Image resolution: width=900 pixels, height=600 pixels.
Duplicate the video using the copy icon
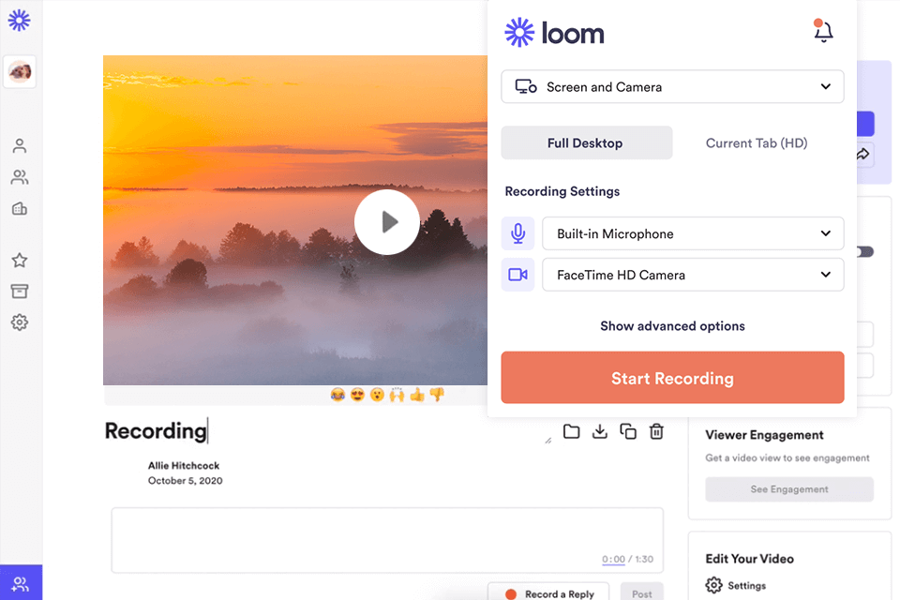pyautogui.click(x=628, y=431)
